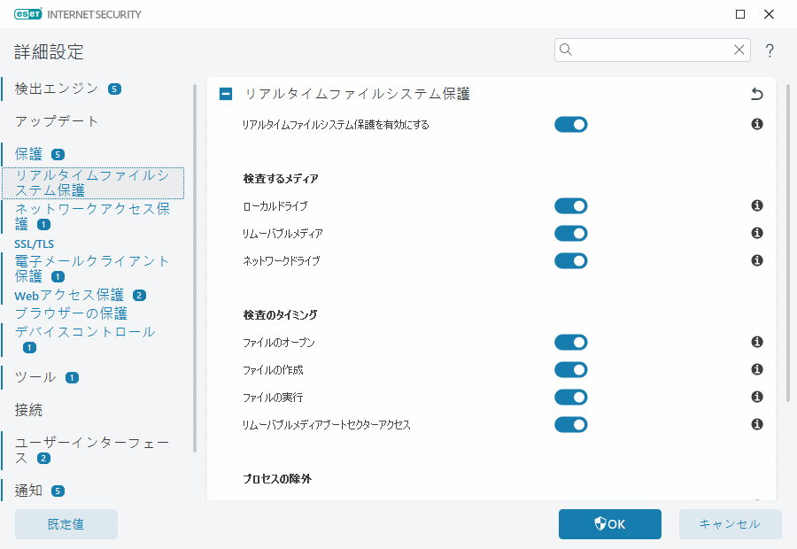Click the info icon beside ローカルドライブ
797x549 pixels.
tap(757, 205)
